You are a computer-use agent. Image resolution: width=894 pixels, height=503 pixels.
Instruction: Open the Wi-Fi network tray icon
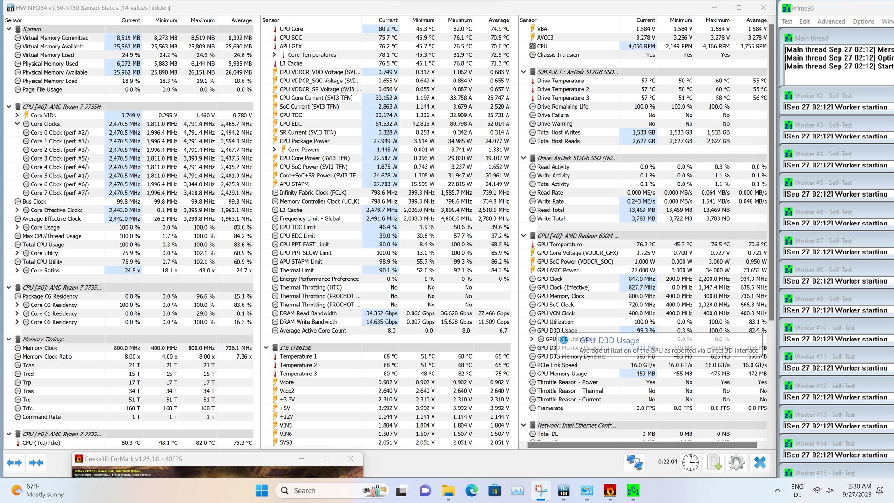[817, 490]
